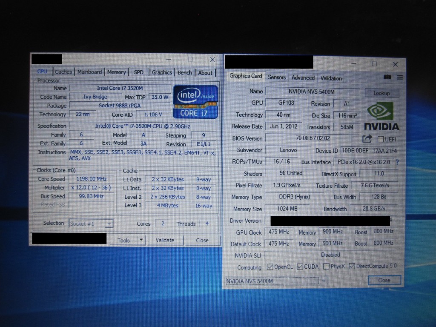Click the Threads value 4
Viewport: 436px width, 327px height.
click(207, 224)
